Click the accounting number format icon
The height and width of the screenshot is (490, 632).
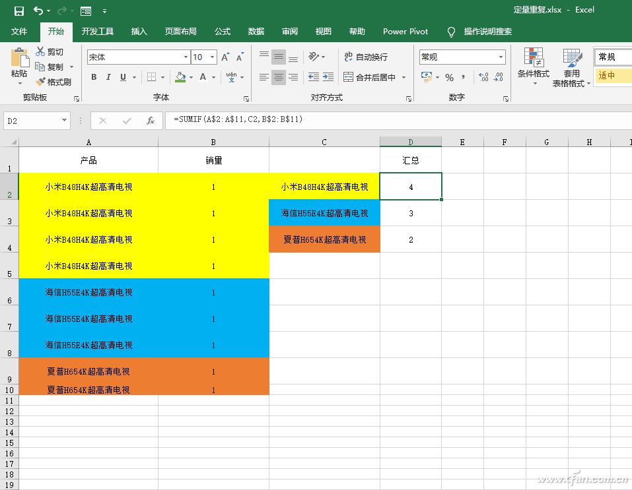coord(427,77)
